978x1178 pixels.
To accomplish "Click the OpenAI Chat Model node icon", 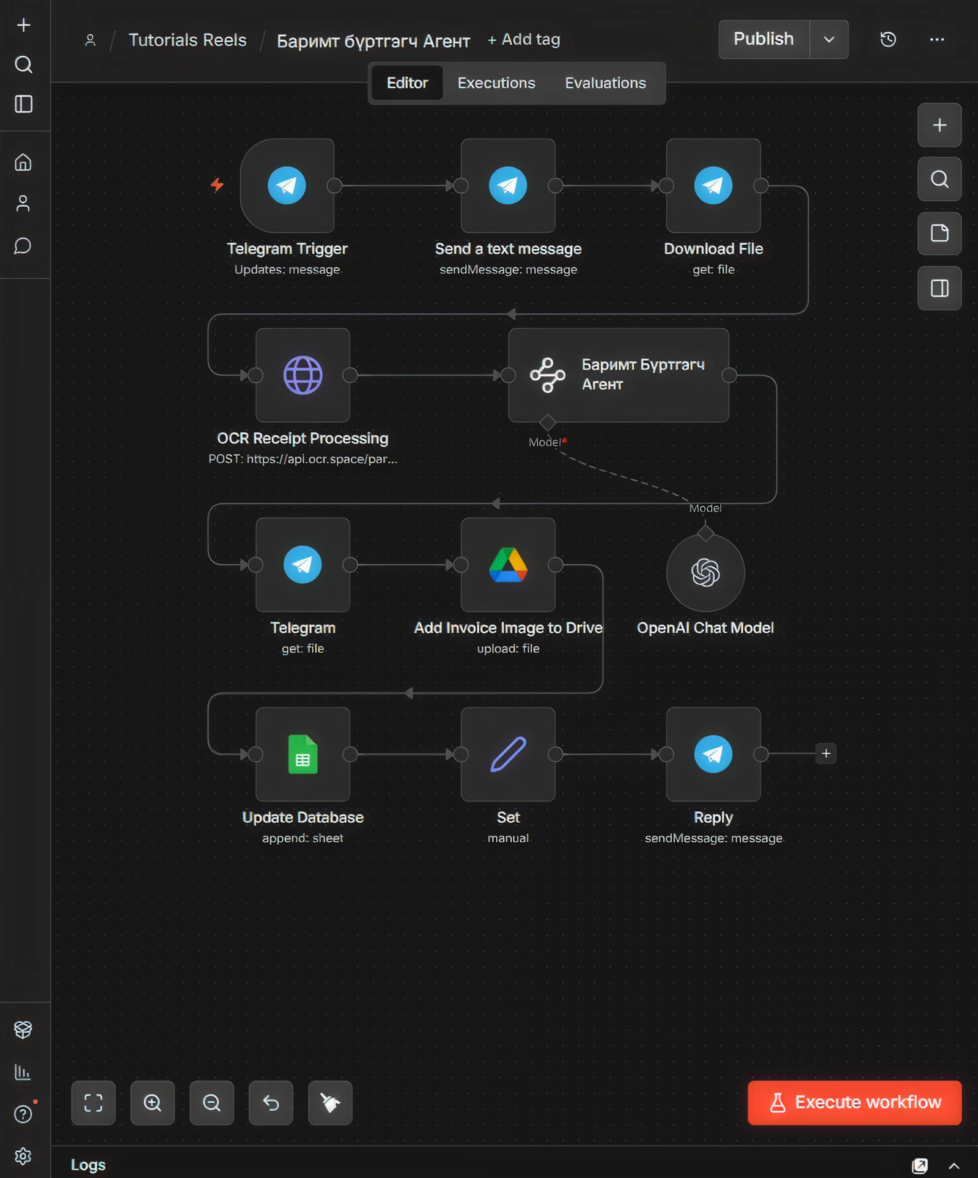I will [705, 572].
